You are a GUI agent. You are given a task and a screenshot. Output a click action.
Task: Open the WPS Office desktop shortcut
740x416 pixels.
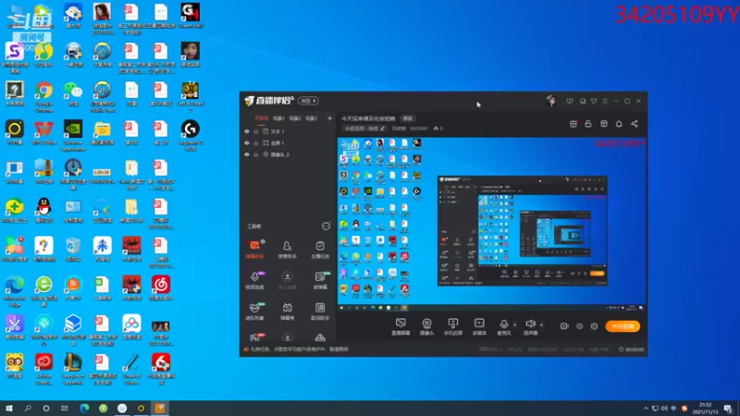click(43, 132)
